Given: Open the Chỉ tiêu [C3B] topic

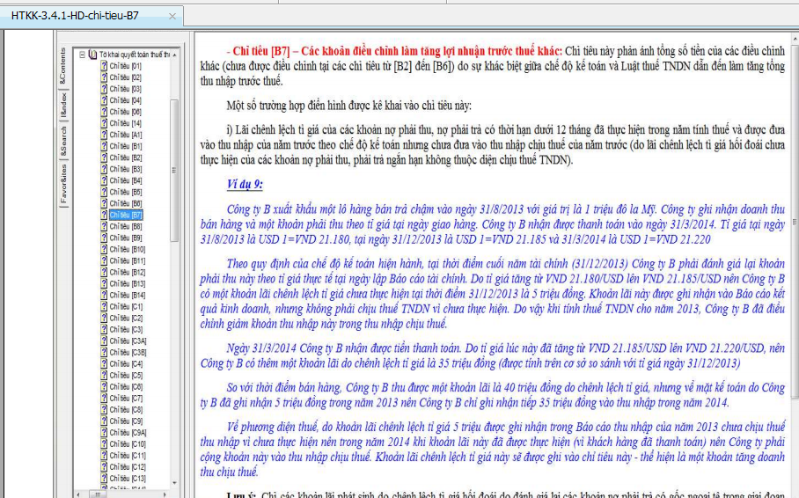Looking at the screenshot, I should click(x=128, y=352).
